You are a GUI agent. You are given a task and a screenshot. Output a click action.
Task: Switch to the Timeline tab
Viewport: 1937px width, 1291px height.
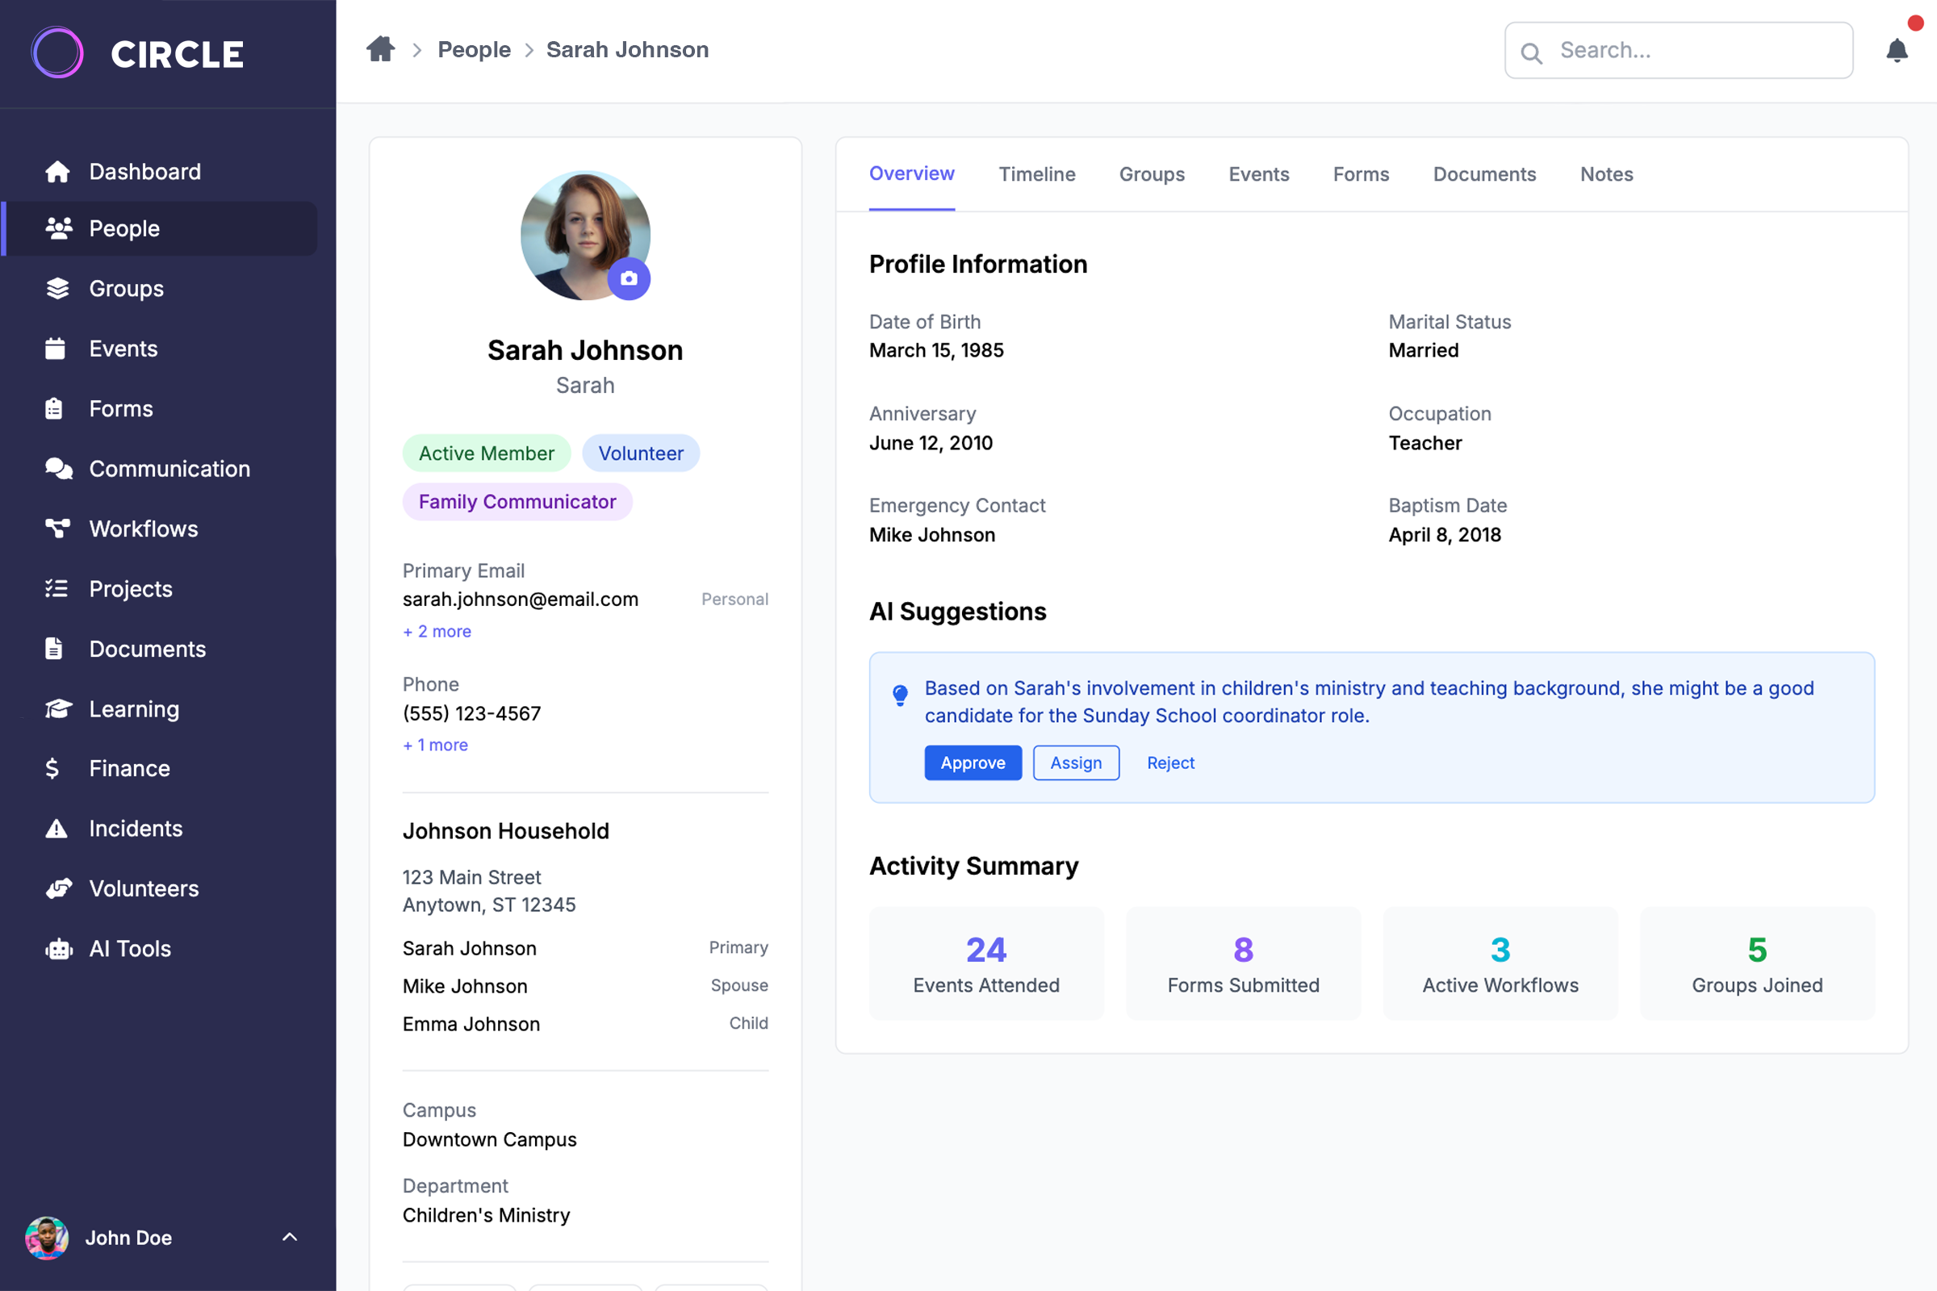[1037, 173]
